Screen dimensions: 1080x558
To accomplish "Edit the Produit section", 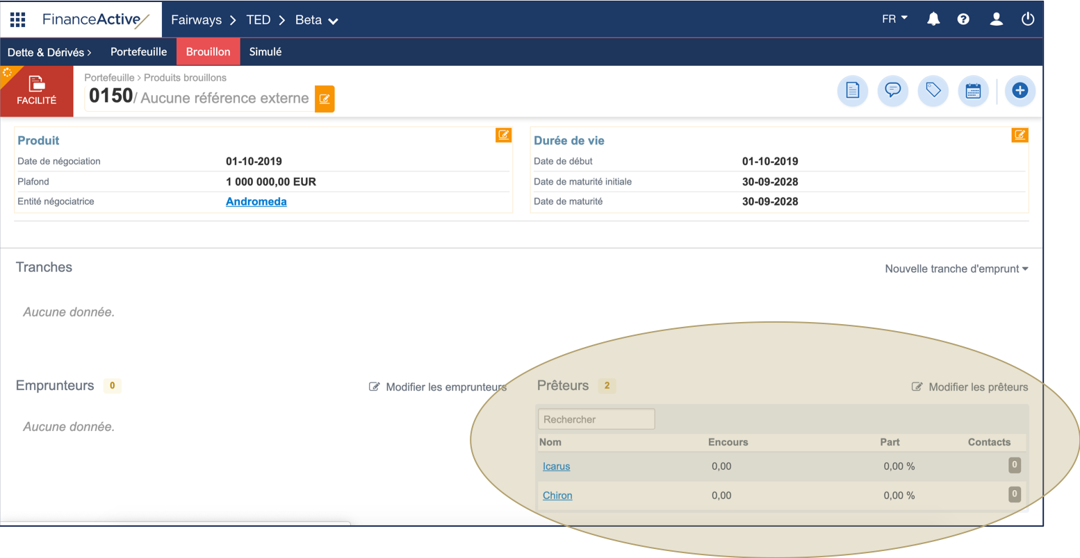I will (x=503, y=135).
